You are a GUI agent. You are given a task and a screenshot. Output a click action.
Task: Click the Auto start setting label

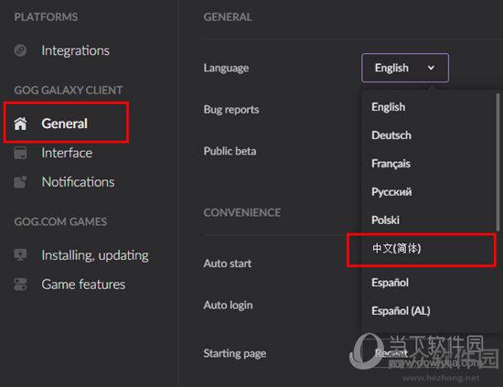pos(228,263)
